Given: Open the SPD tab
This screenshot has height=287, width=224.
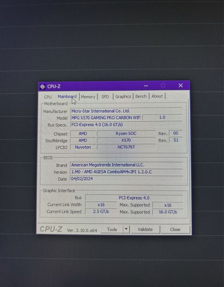Looking at the screenshot, I should point(105,96).
